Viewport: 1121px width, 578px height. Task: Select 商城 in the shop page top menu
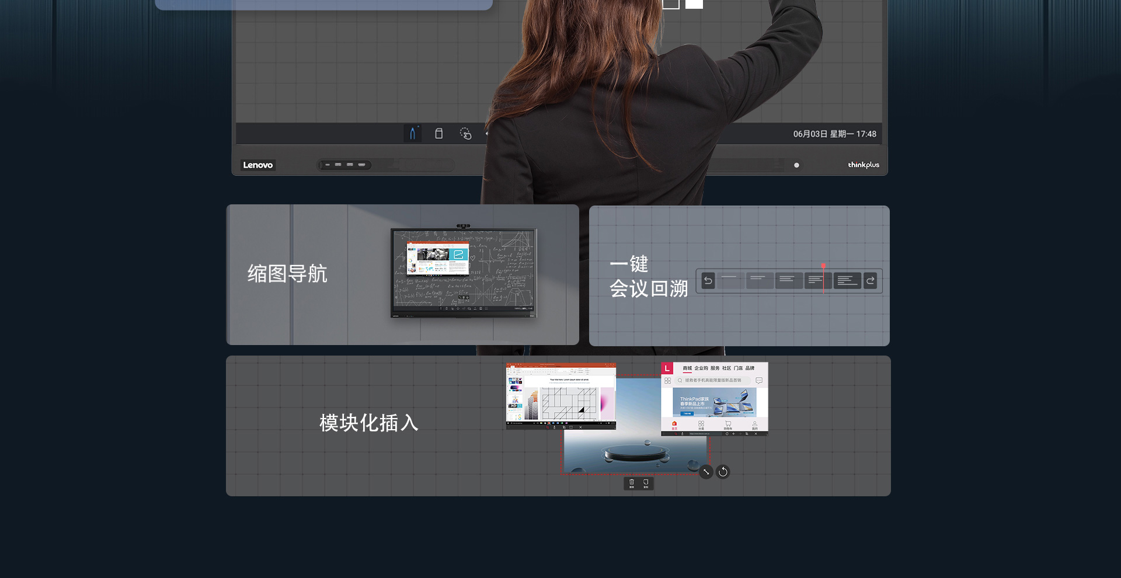click(x=687, y=368)
